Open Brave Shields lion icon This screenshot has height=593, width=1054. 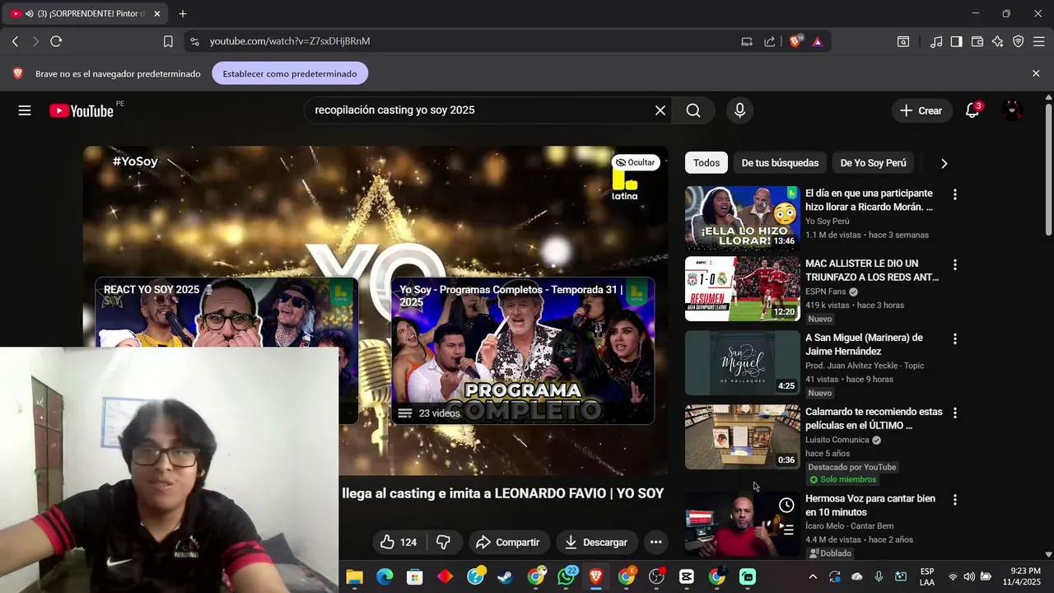point(795,41)
